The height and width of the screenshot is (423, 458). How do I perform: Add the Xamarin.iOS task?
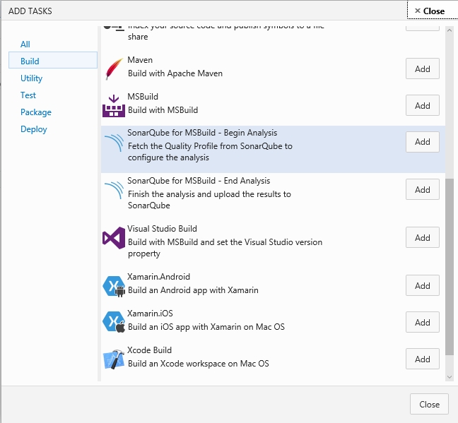click(423, 322)
